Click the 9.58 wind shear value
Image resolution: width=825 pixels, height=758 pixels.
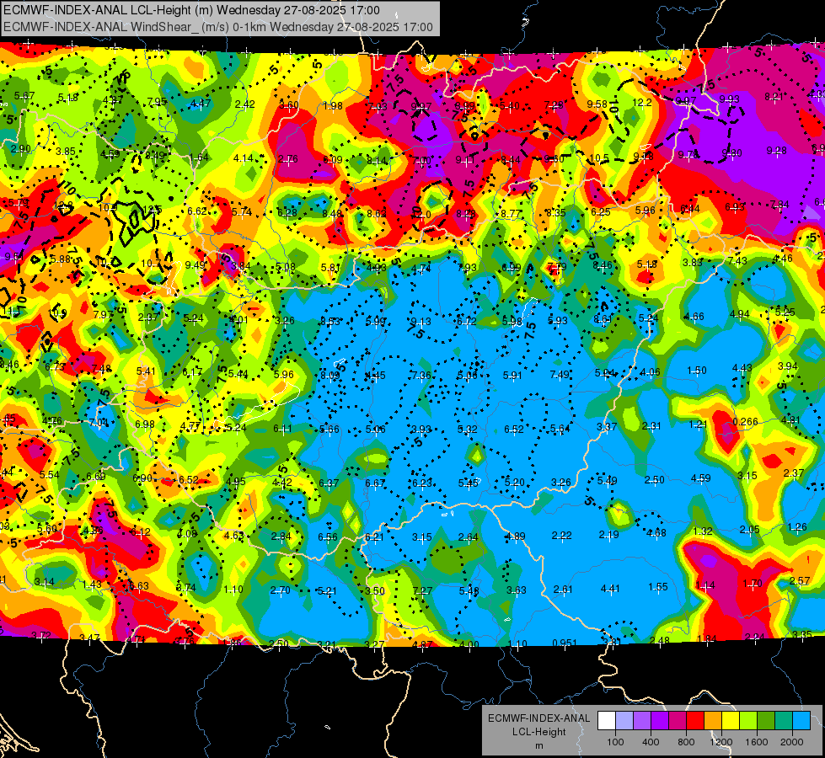pos(597,104)
